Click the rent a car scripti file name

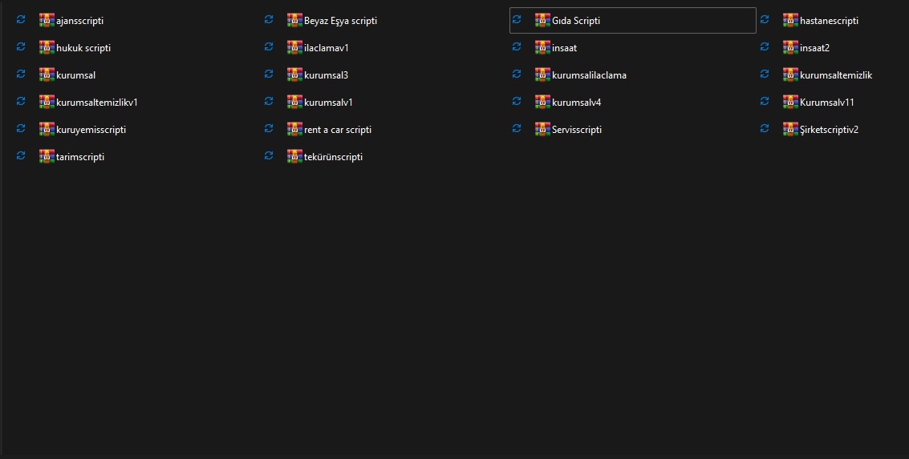(338, 130)
